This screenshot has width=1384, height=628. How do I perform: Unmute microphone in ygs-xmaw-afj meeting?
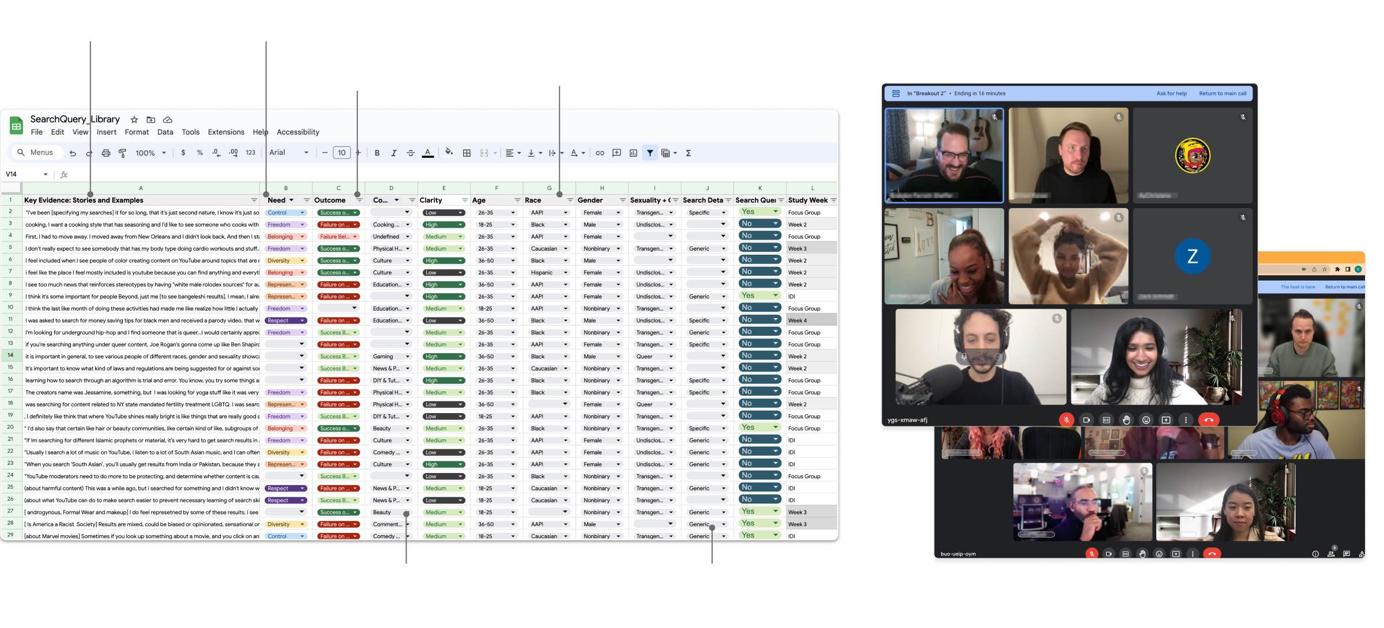1066,420
